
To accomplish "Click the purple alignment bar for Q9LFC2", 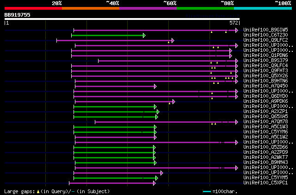I will click(x=114, y=40).
